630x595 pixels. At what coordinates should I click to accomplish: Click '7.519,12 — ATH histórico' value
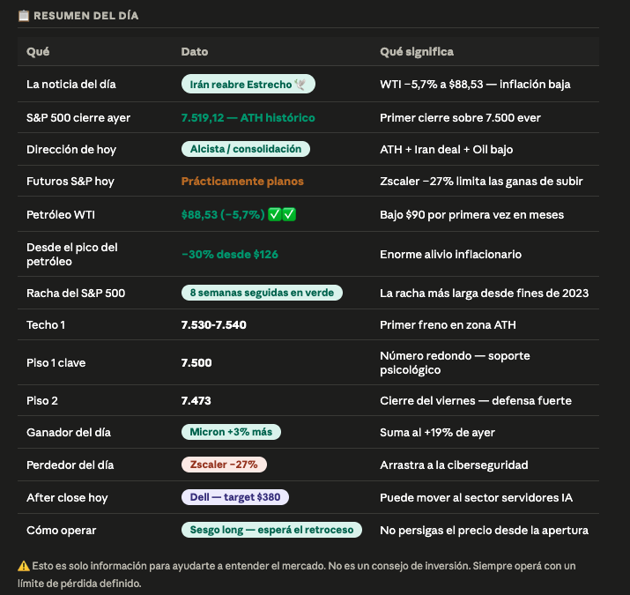point(248,118)
